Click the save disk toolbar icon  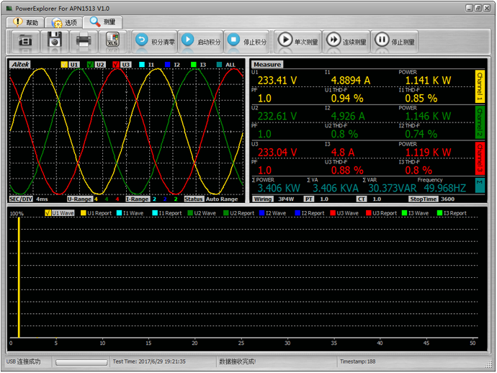[x=54, y=41]
